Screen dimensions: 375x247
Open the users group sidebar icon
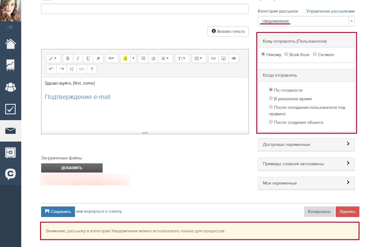click(10, 87)
